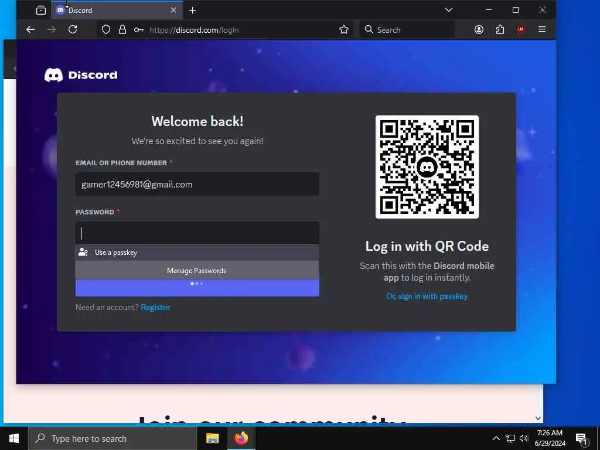Show site security info via the padlock
The height and width of the screenshot is (450, 600).
[x=122, y=29]
